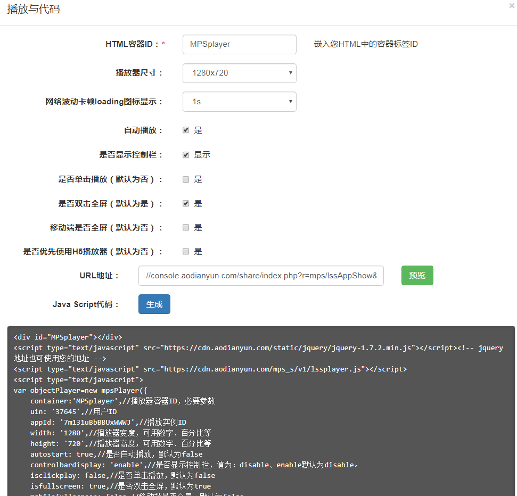Click the 播放与代码 dialog title

tap(34, 9)
